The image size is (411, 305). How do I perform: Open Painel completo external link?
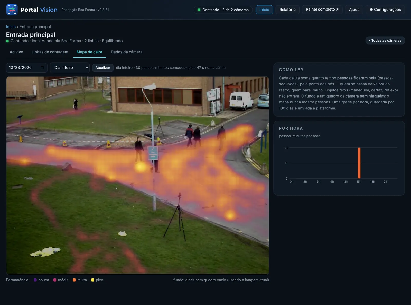tap(322, 10)
